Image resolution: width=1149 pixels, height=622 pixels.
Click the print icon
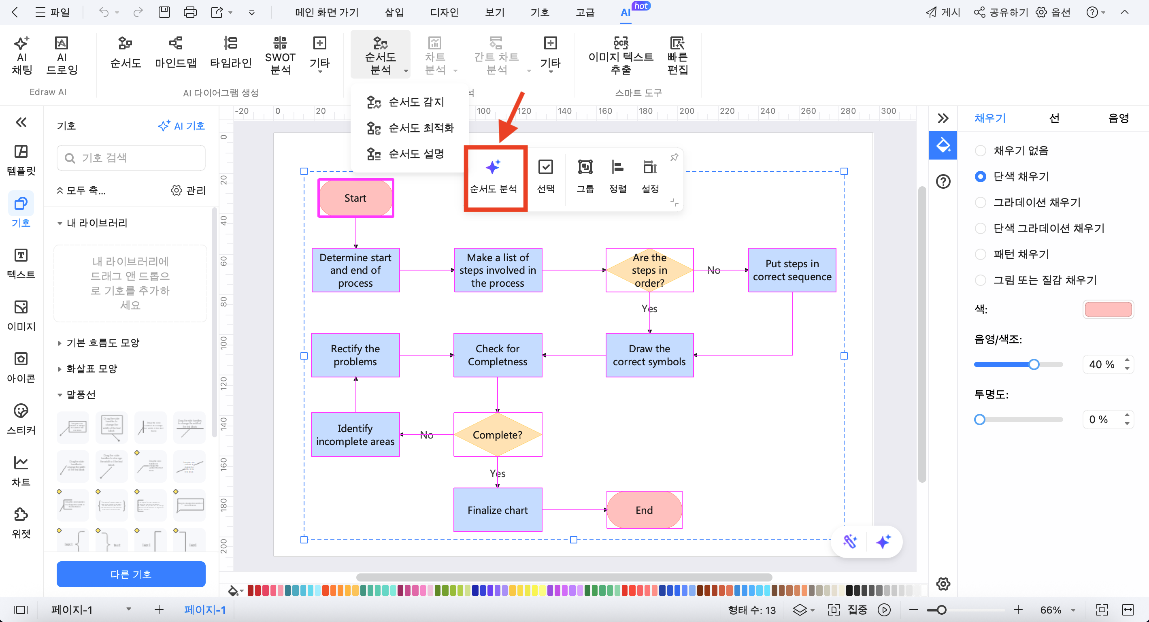(190, 12)
